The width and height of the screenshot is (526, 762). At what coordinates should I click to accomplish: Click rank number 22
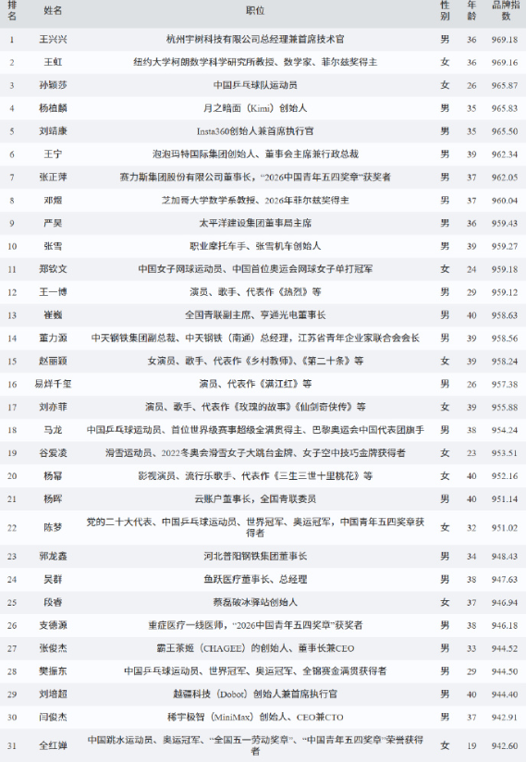click(x=12, y=528)
